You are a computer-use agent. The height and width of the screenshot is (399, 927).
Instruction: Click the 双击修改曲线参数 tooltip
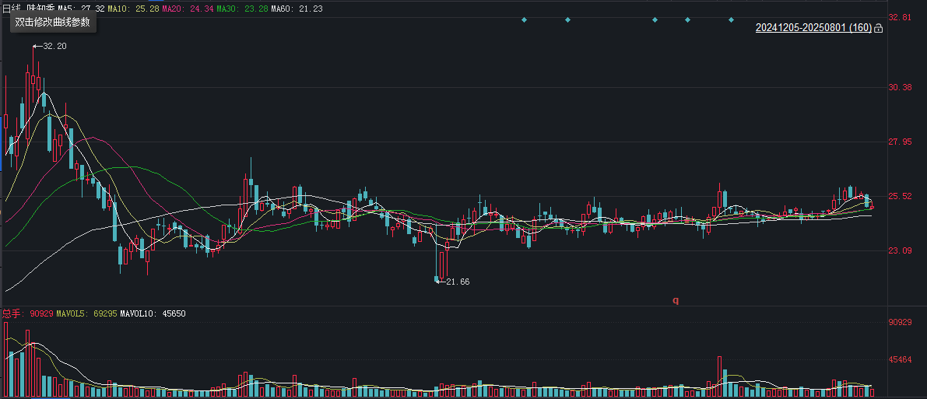(x=53, y=22)
